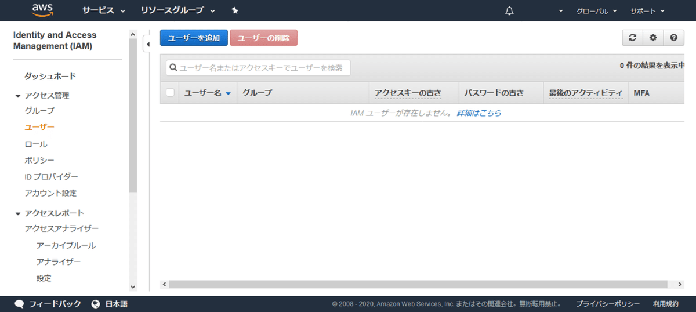The height and width of the screenshot is (312, 696).
Task: Change language via 日本語 link
Action: 116,304
